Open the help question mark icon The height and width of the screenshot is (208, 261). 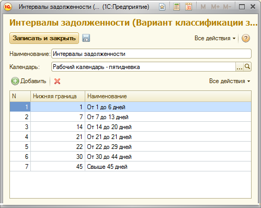point(246,38)
